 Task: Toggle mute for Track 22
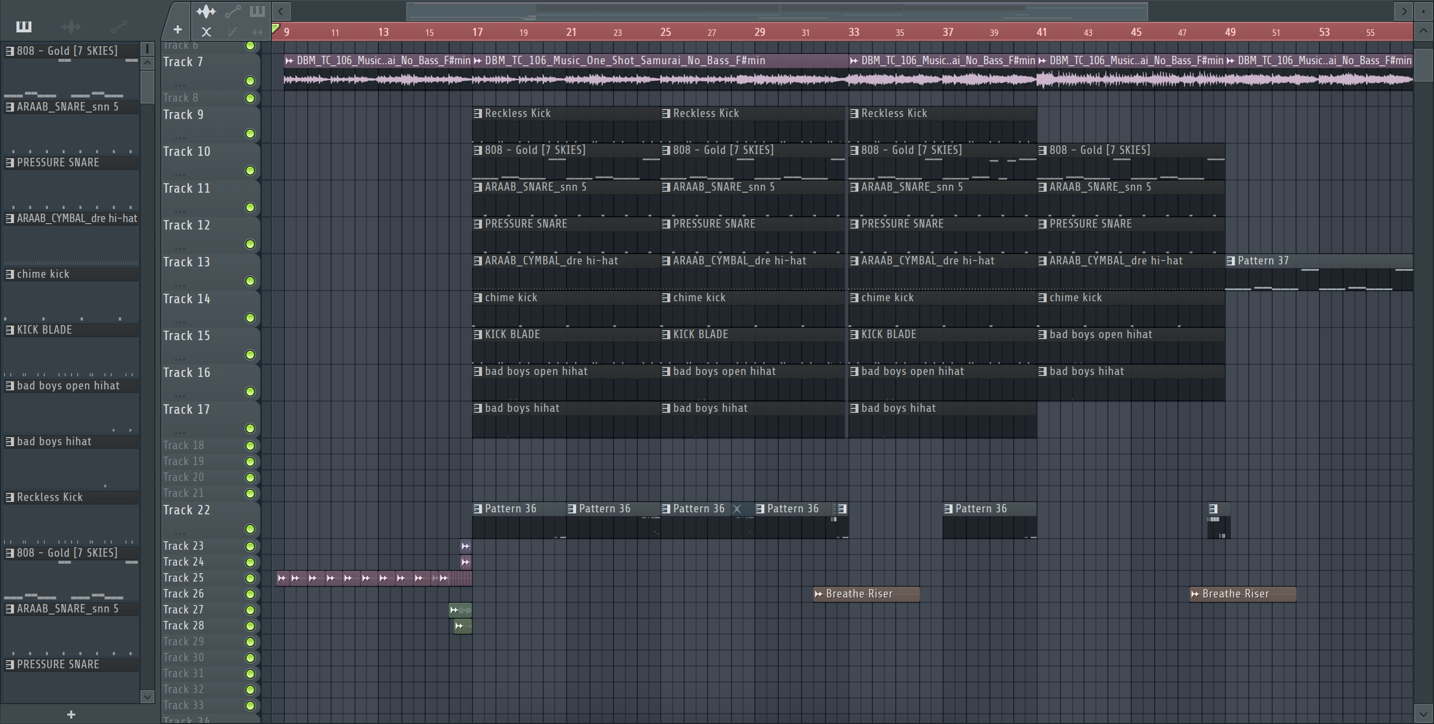click(250, 529)
